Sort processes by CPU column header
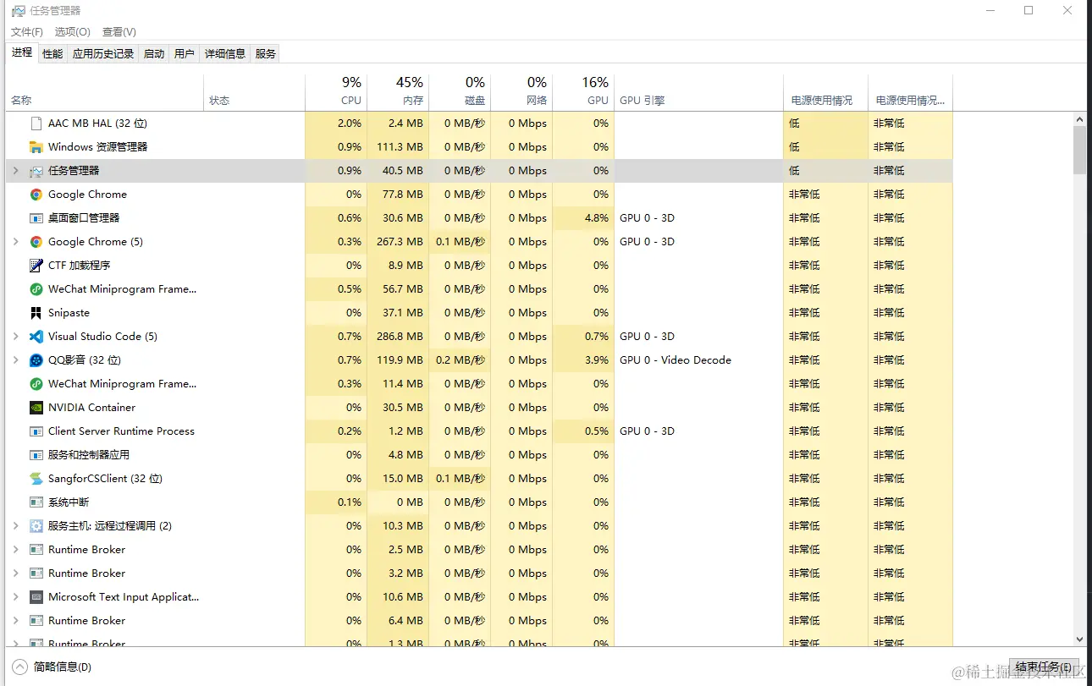The width and height of the screenshot is (1092, 686). click(x=350, y=92)
